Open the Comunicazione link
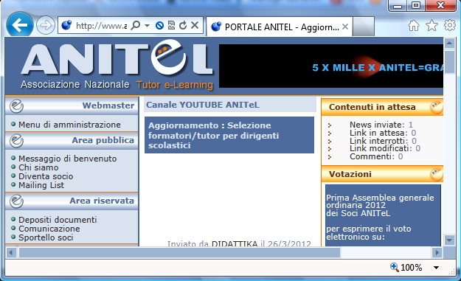The width and height of the screenshot is (461, 281). (x=49, y=229)
